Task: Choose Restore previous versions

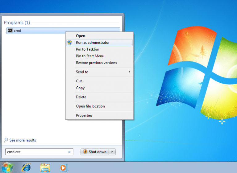Action: [99, 63]
